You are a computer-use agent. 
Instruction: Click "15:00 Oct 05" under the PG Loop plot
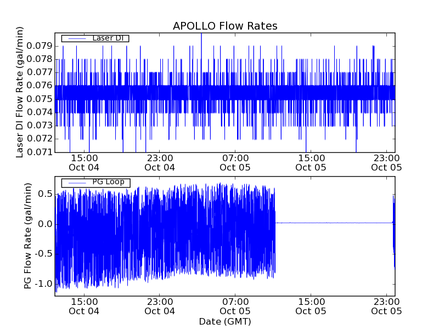pyautogui.click(x=311, y=307)
